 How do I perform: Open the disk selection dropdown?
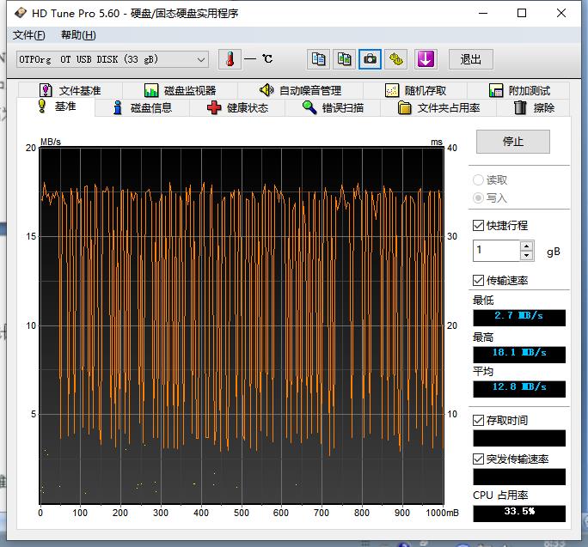(201, 59)
